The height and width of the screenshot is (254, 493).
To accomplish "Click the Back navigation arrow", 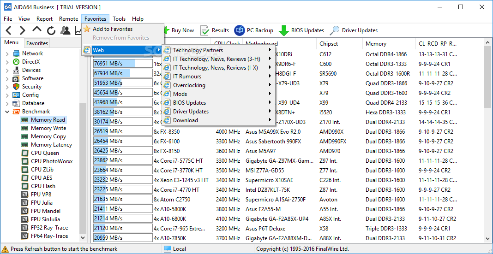I will [x=8, y=30].
